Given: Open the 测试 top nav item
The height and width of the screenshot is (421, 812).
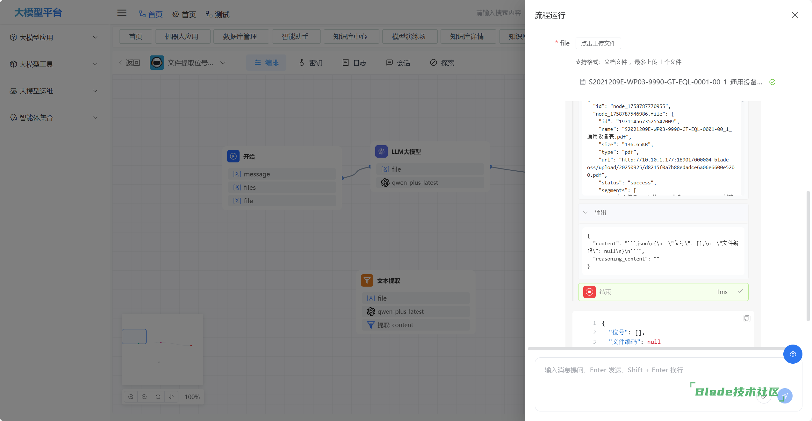Looking at the screenshot, I should tap(218, 14).
